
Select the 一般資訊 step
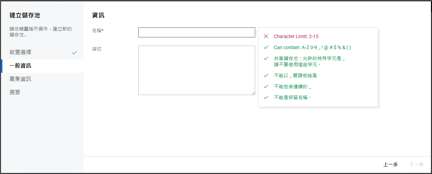click(21, 66)
